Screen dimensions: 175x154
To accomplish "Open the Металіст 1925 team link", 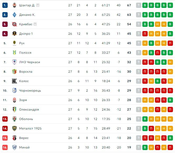I will (30, 128).
